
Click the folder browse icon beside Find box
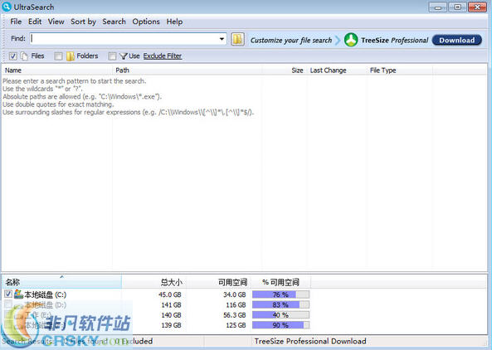point(237,40)
